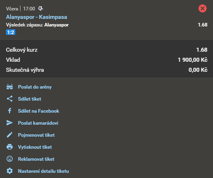213x178 pixels.
Task: Click the paper plane send icon
Action: tap(10, 123)
